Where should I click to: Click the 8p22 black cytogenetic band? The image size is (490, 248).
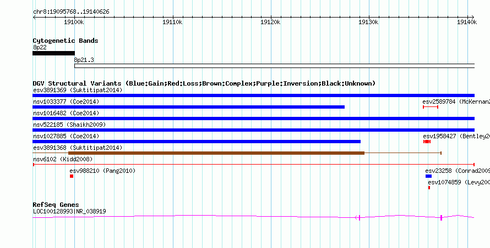coord(54,53)
